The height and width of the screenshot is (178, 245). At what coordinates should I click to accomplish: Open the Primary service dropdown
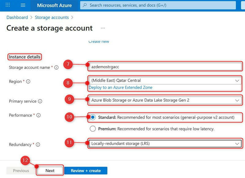tap(165, 100)
